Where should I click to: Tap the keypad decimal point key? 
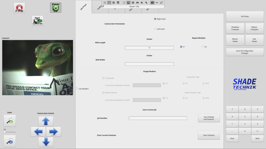[x=232, y=131]
